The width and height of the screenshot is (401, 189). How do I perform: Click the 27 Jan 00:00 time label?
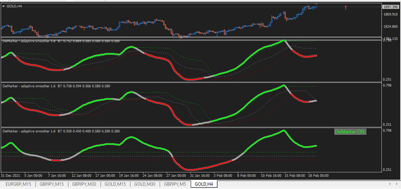pyautogui.click(x=176, y=176)
